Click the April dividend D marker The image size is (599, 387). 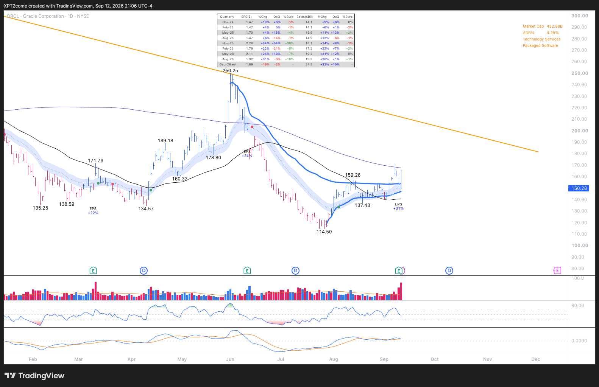coord(144,270)
